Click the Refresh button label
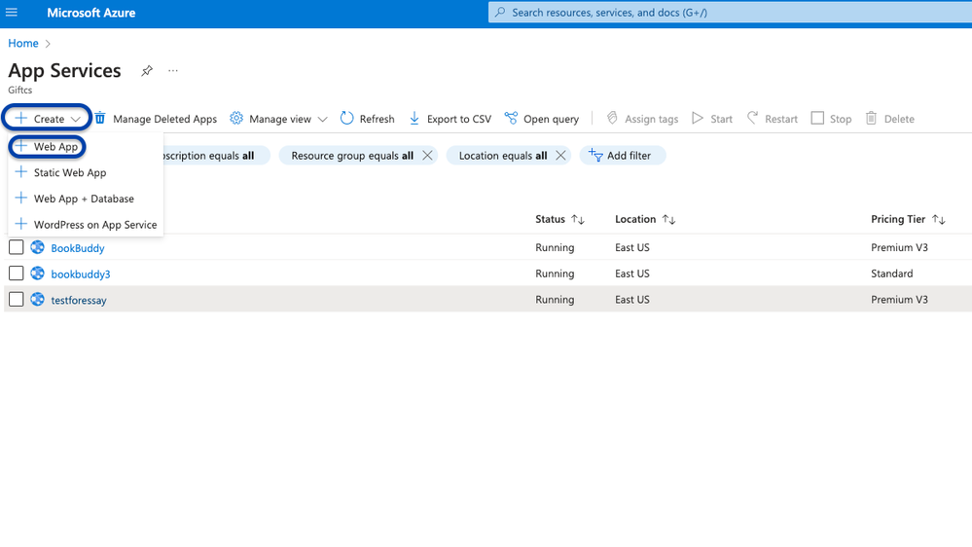The width and height of the screenshot is (972, 547). (377, 119)
